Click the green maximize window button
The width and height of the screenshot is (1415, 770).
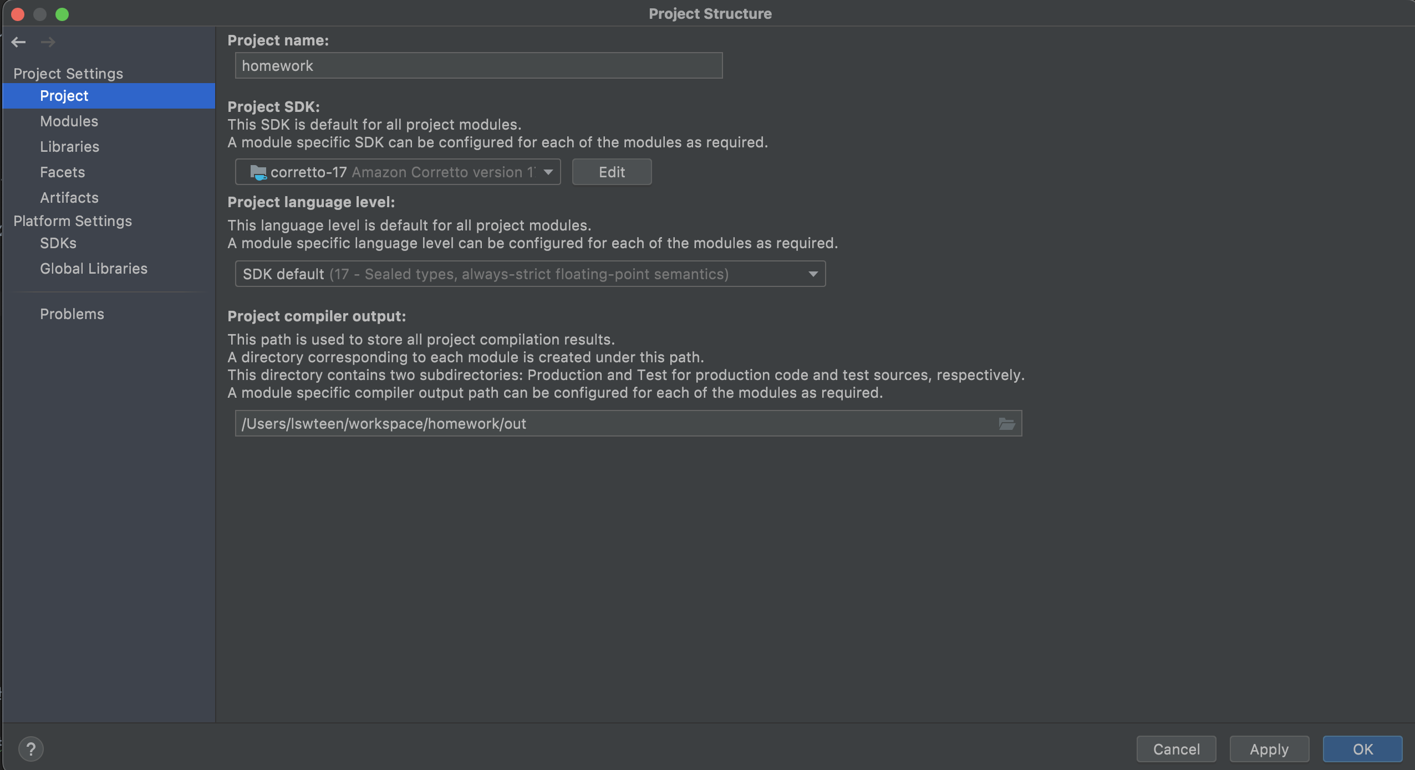(x=62, y=14)
